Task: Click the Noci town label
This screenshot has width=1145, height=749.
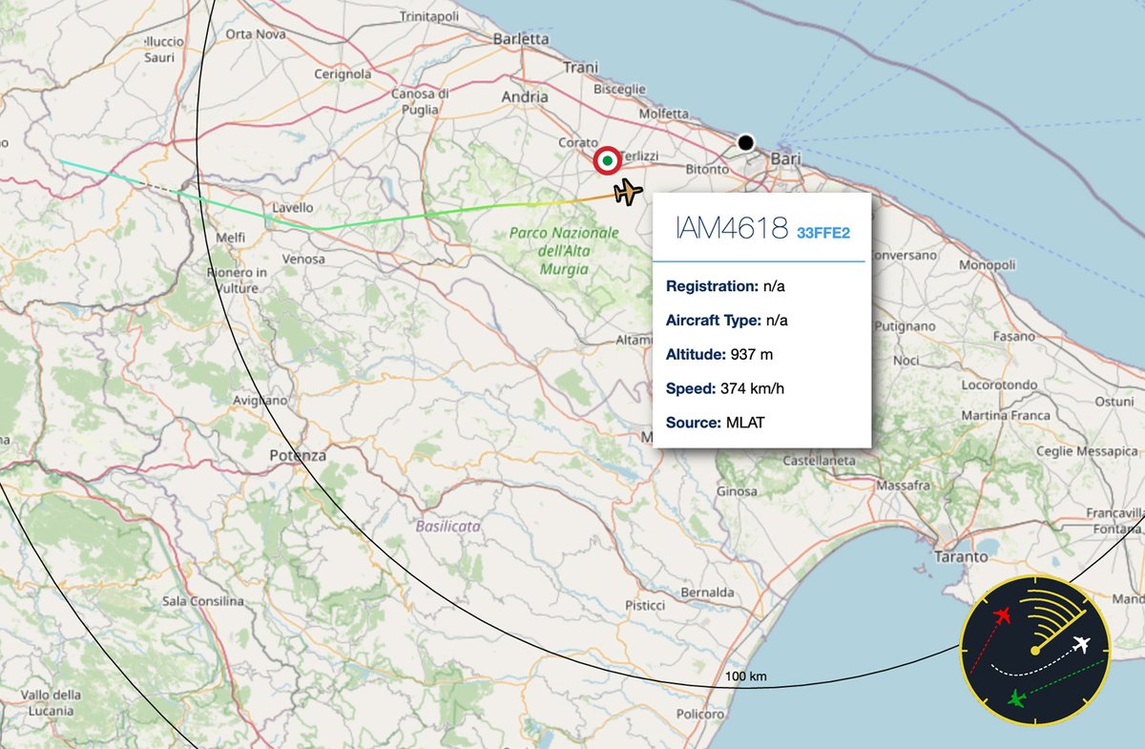Action: (906, 361)
